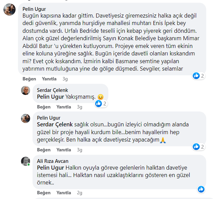The height and width of the screenshot is (199, 213).
Task: Click the 2g timestamp on Ali Rıza Avcan's comment
Action: coord(80,193)
